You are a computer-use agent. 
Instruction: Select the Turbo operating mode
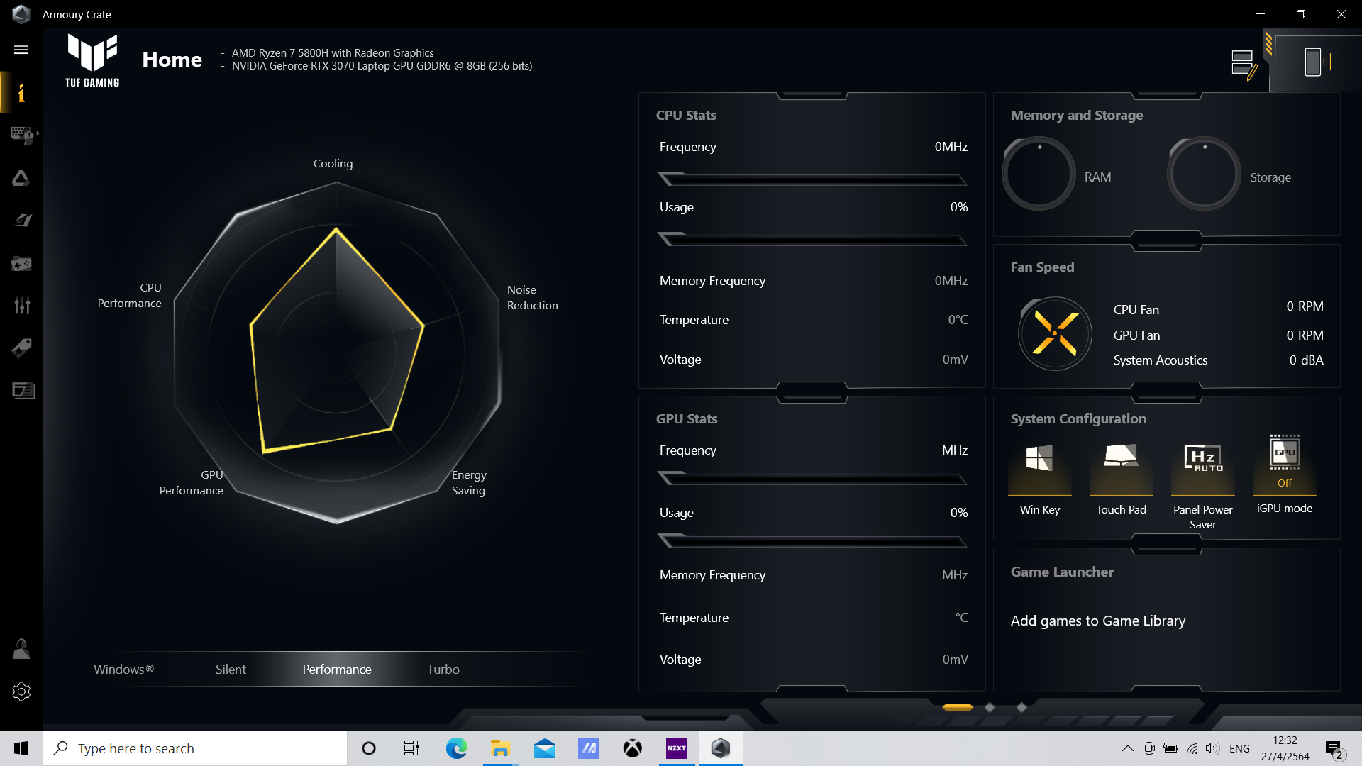pos(443,669)
